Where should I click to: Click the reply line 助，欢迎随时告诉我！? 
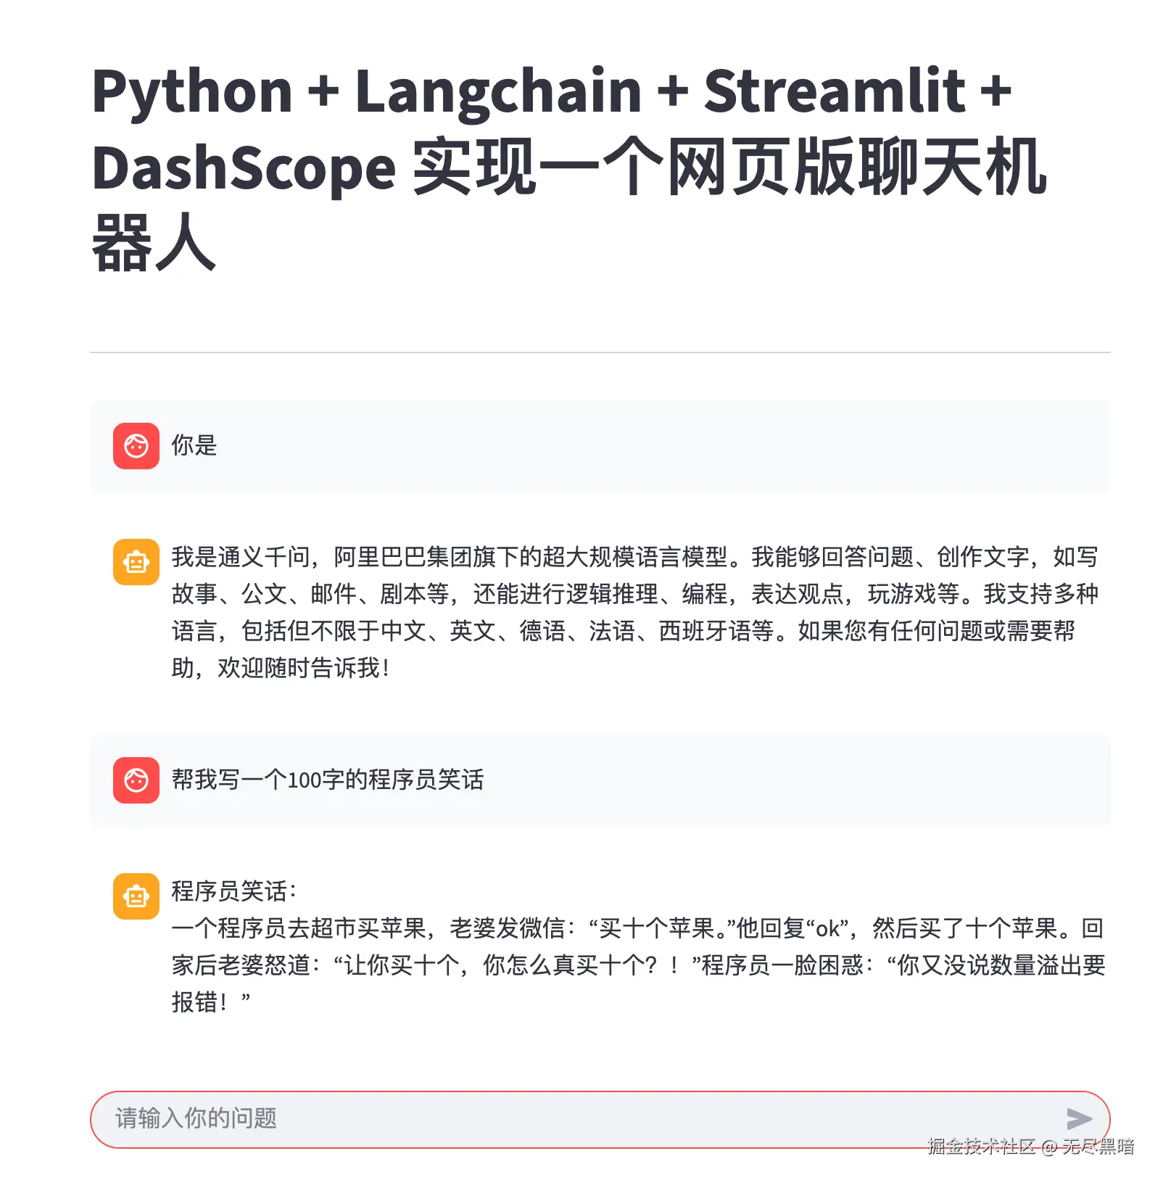point(281,667)
